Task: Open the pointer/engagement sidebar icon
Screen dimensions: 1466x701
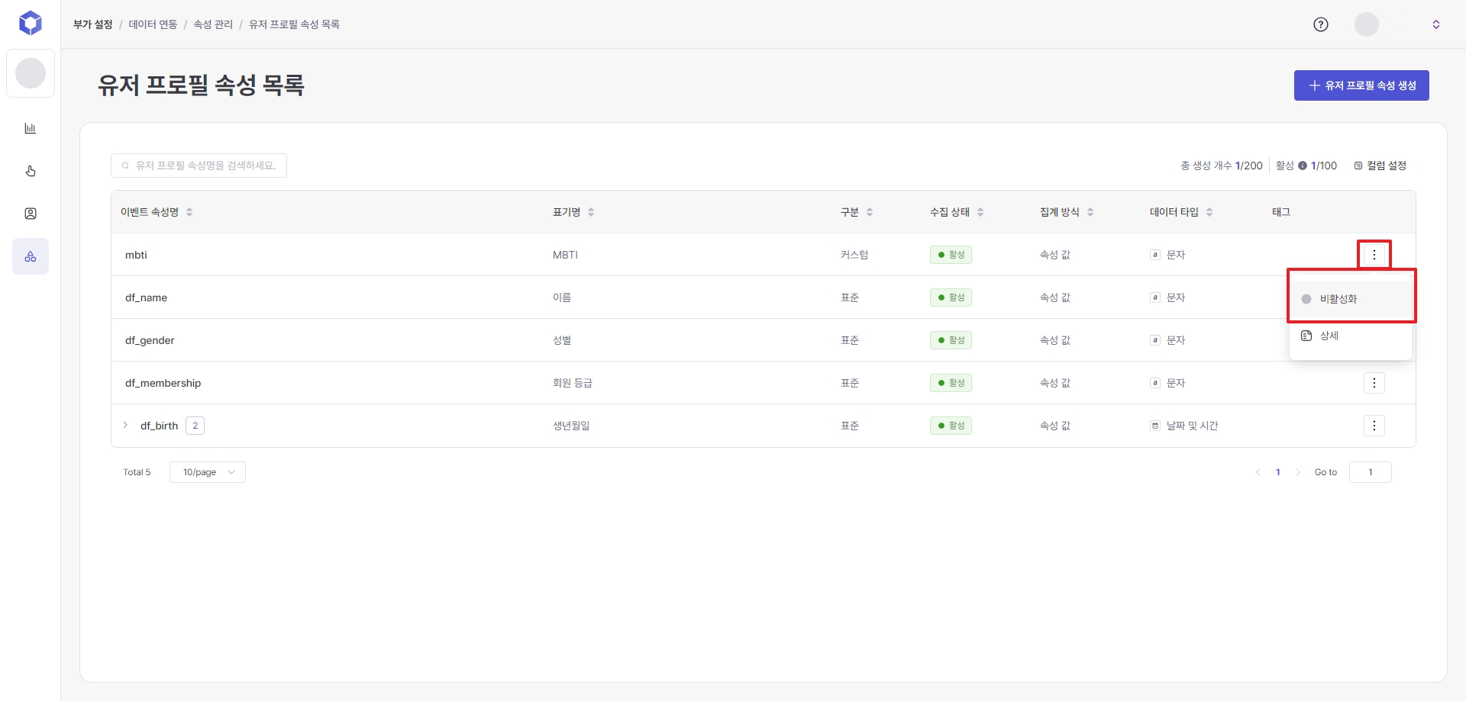Action: pyautogui.click(x=31, y=171)
